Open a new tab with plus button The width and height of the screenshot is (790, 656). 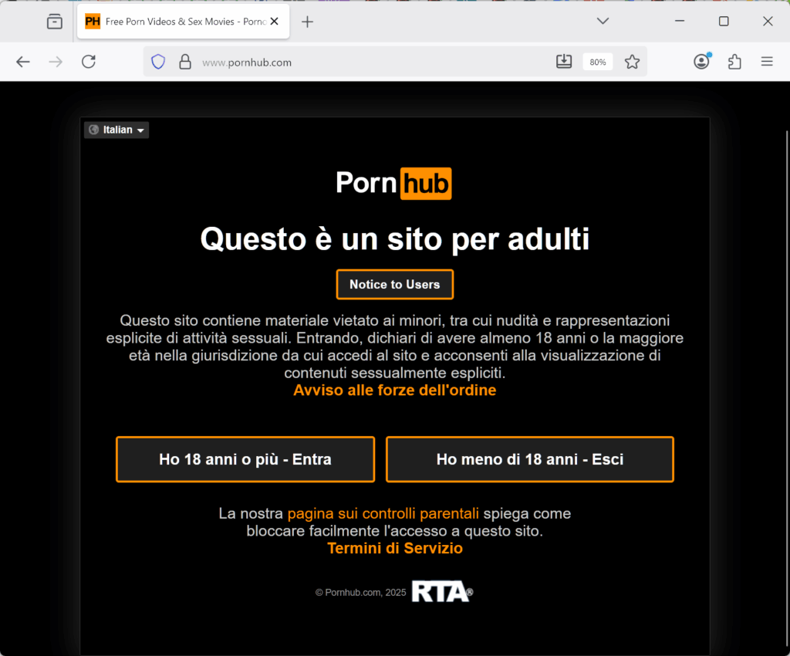(x=307, y=22)
